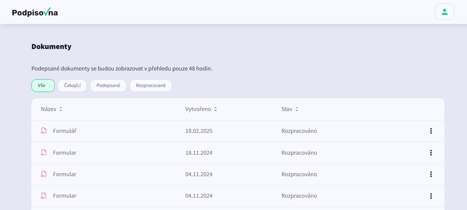Click PDF icon of Formular from 18.11.2024
The image size is (467, 210).
(x=43, y=153)
